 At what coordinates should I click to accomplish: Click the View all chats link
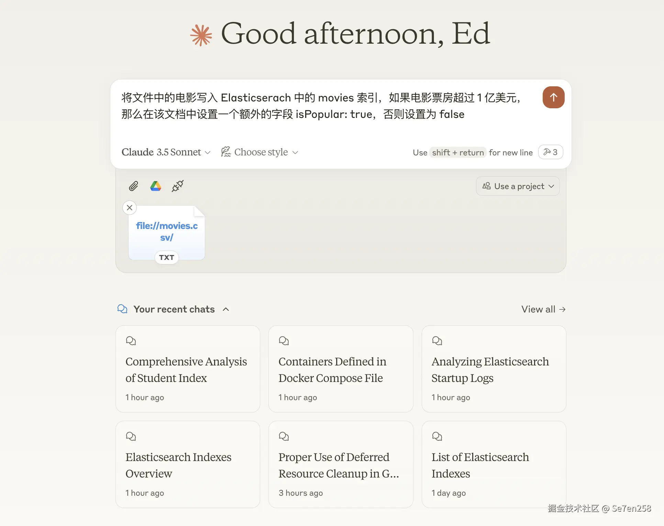point(543,309)
